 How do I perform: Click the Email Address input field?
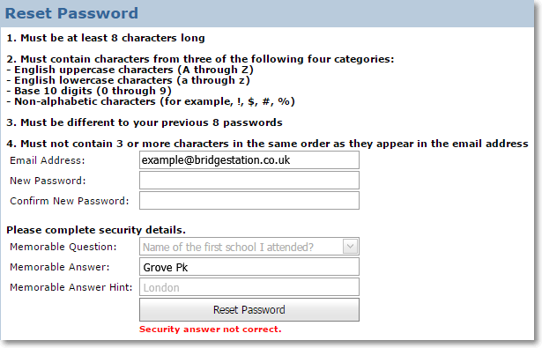pyautogui.click(x=249, y=160)
